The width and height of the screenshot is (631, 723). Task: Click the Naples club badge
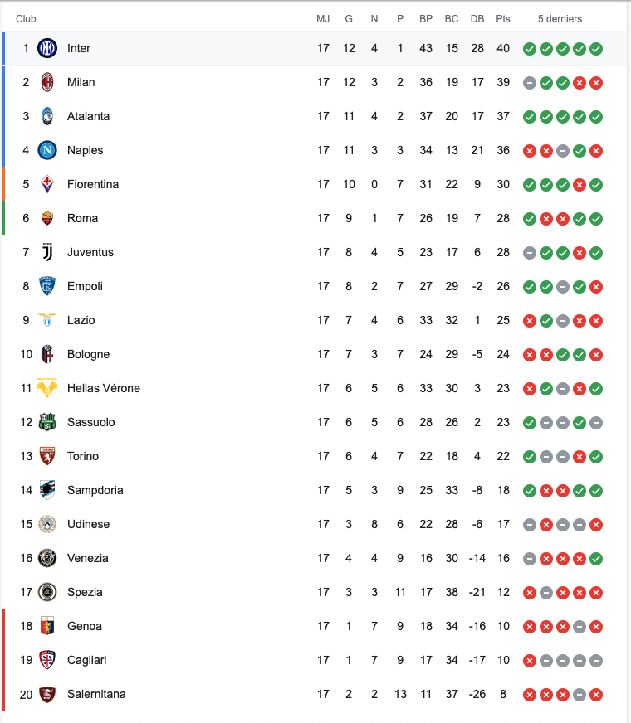[x=47, y=150]
